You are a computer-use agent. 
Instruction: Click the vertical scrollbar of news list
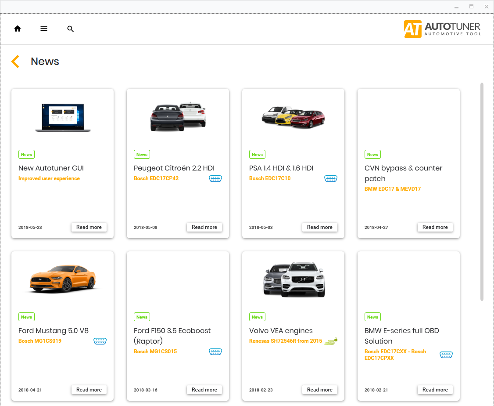click(482, 191)
